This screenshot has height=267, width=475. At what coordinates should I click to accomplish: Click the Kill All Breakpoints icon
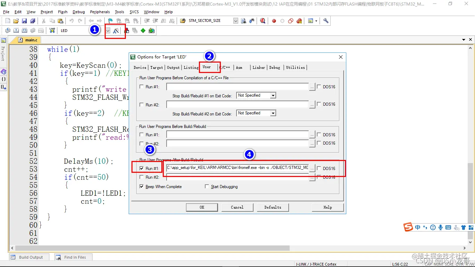[299, 21]
